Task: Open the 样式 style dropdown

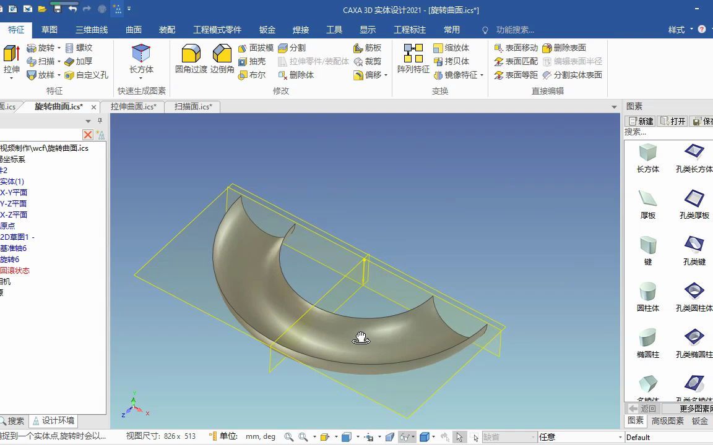Action: 681,30
